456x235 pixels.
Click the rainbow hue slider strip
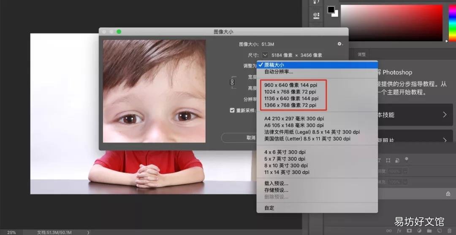452,23
